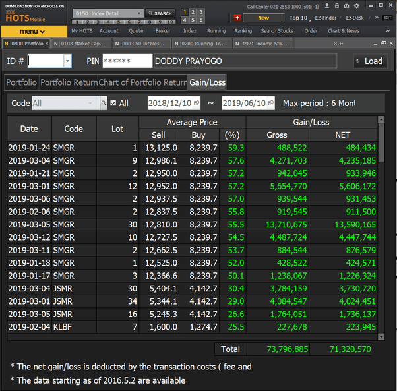Click quick slot 5 under screen selector
Screen dimensions: 397x391
[119, 22]
